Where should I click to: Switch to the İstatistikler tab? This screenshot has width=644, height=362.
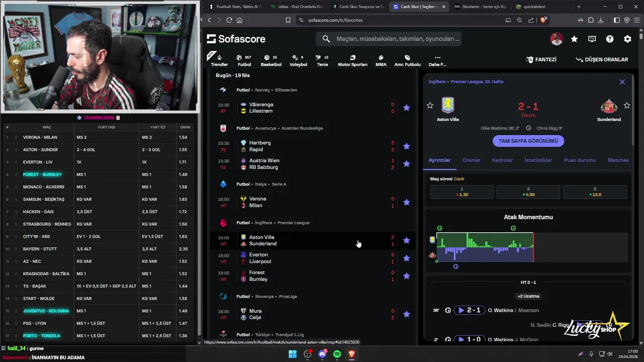pos(538,160)
